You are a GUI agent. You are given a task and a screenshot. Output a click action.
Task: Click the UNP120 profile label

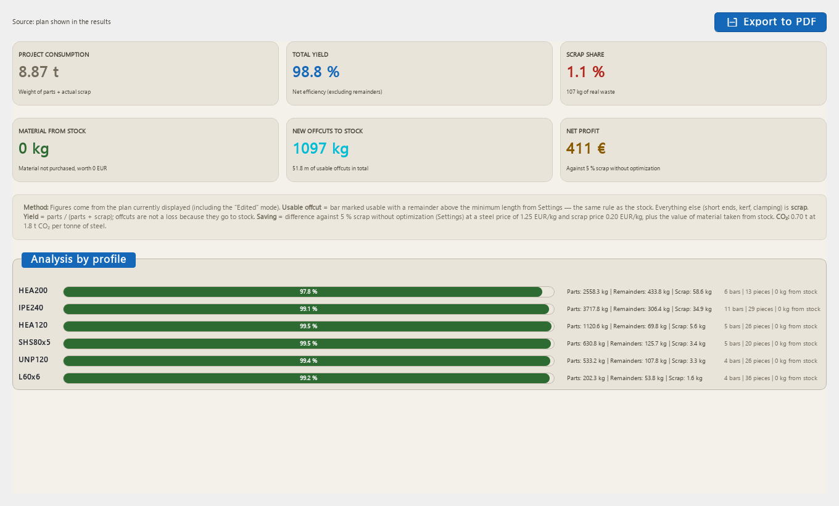tap(33, 360)
